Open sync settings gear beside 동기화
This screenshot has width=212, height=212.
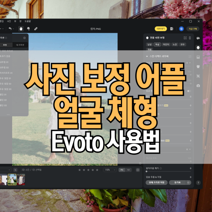[188, 183]
